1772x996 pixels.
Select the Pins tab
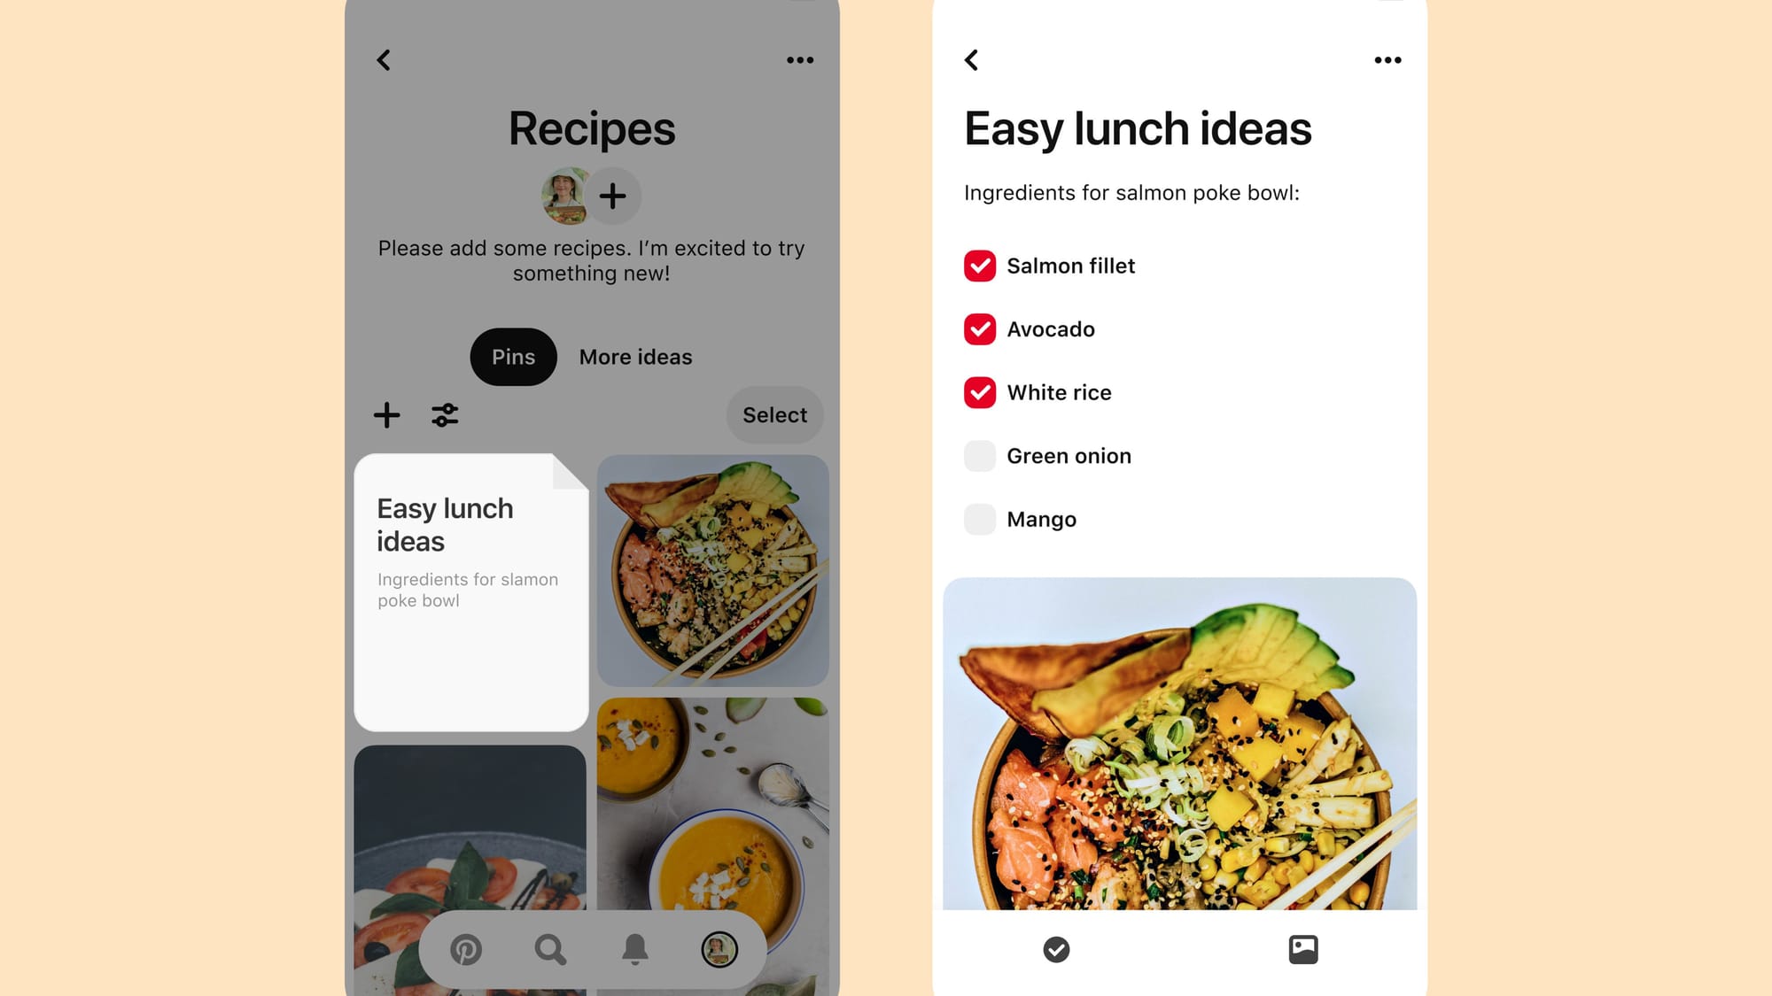click(512, 356)
